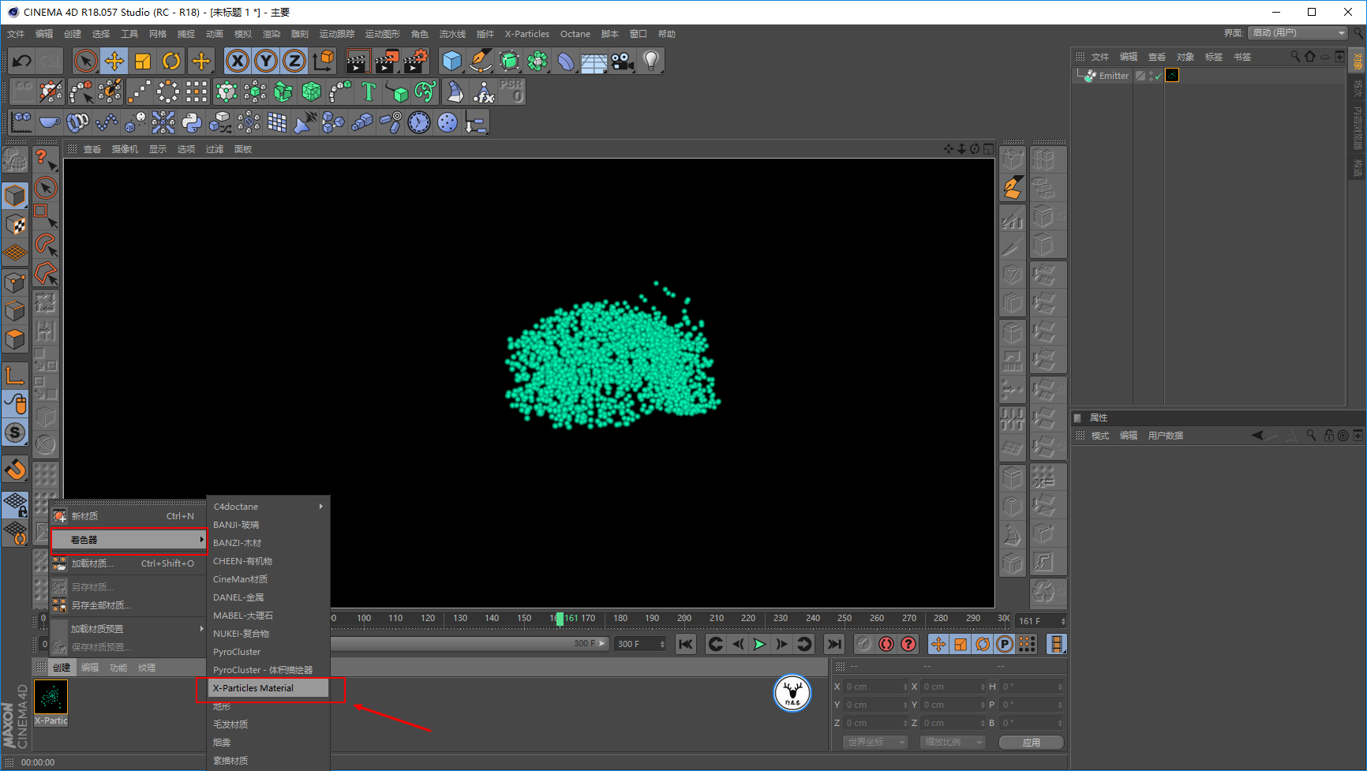The image size is (1367, 771).
Task: Click the floor grid object icon
Action: (594, 61)
